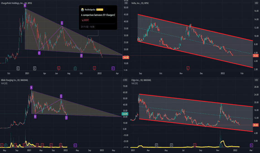260x153 pixels.
Task: Click ChargePoint Holdings, Inc. chart title
Action: 16,3
